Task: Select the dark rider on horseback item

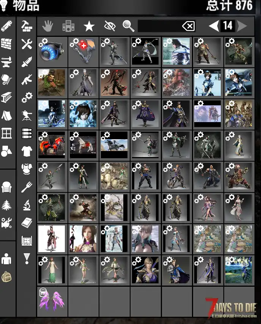Action: pos(115,146)
